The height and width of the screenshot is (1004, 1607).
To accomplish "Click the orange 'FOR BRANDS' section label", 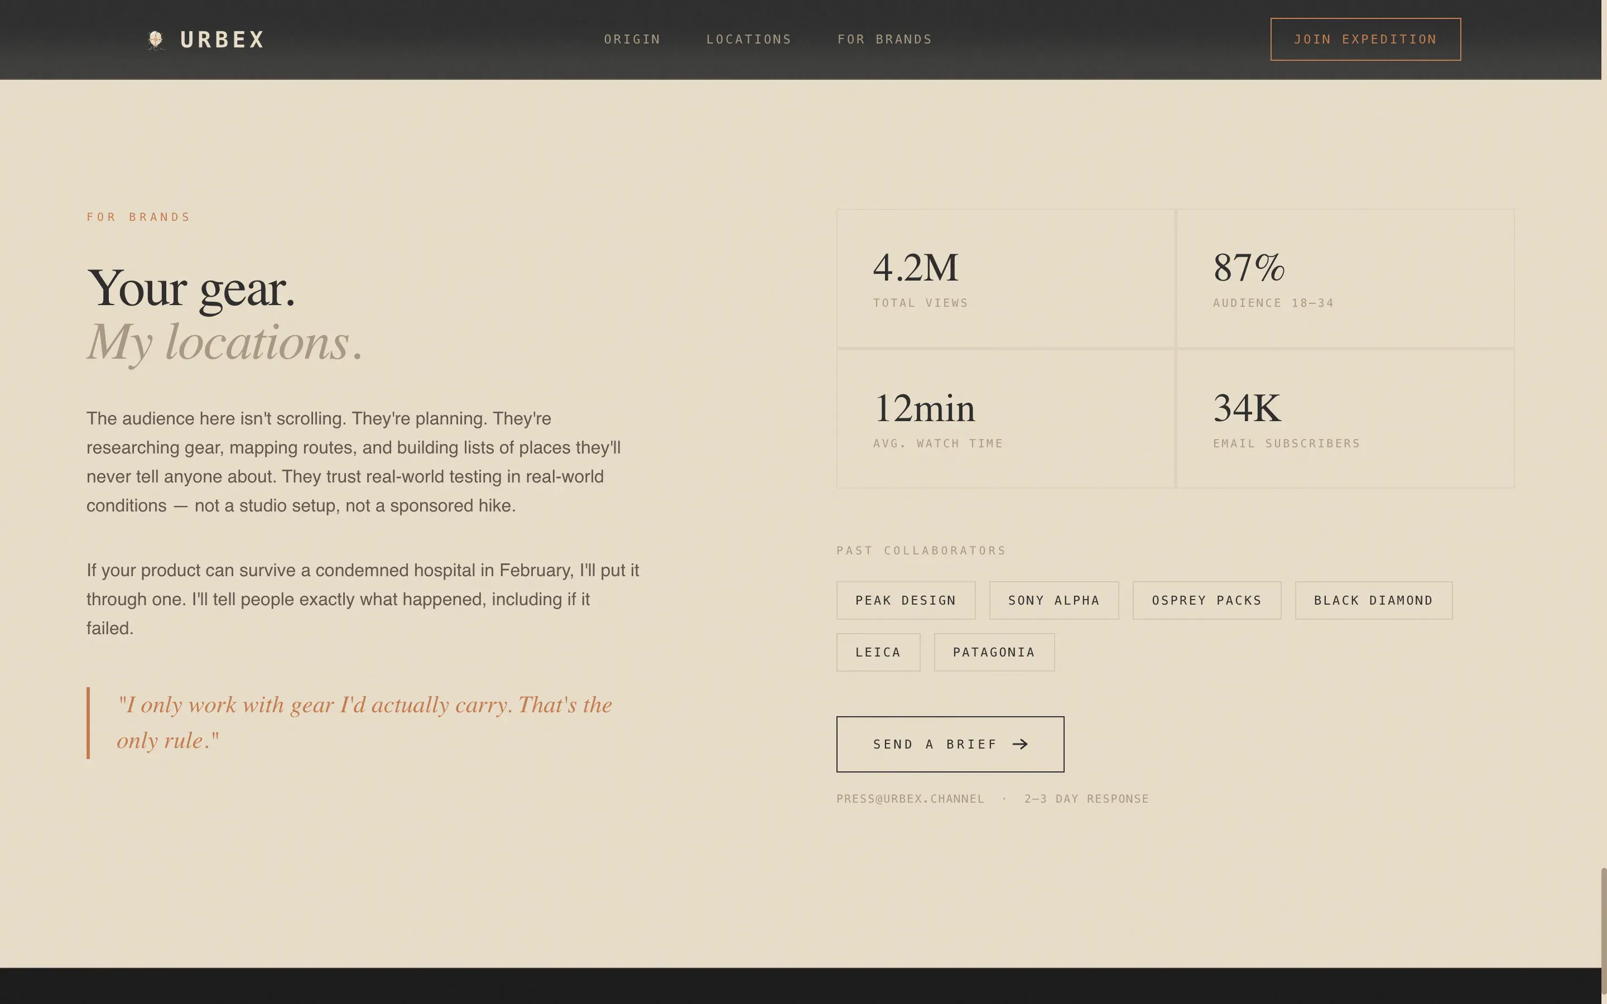I will tap(138, 217).
